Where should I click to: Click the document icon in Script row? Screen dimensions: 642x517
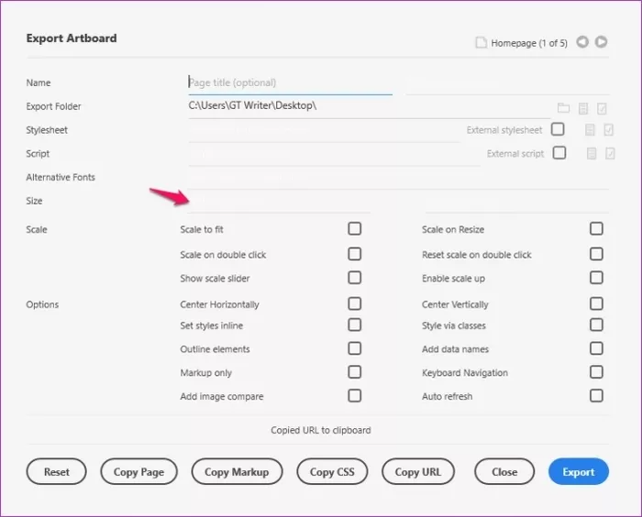(x=592, y=154)
